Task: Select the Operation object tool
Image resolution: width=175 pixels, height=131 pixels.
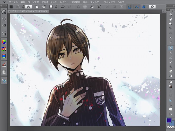Action: [x=171, y=24]
